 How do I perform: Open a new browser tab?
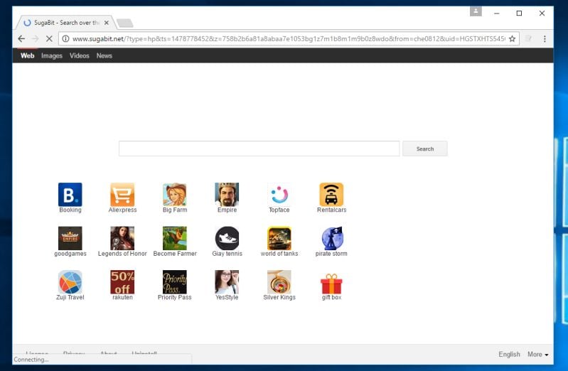[125, 23]
